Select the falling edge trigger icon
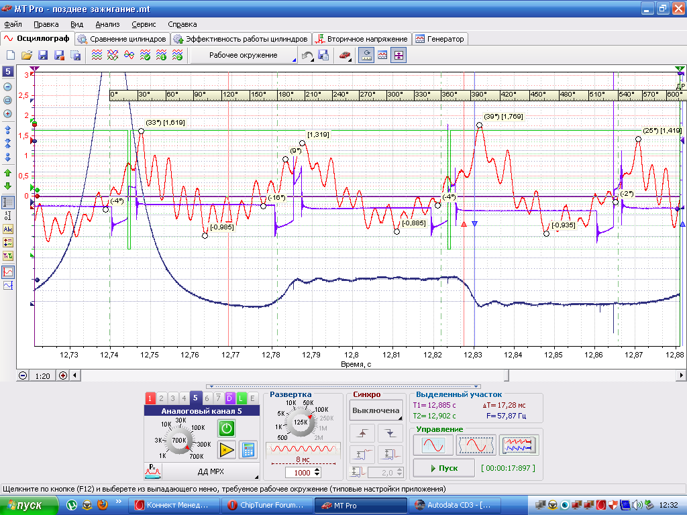This screenshot has height=515, width=687. (390, 434)
